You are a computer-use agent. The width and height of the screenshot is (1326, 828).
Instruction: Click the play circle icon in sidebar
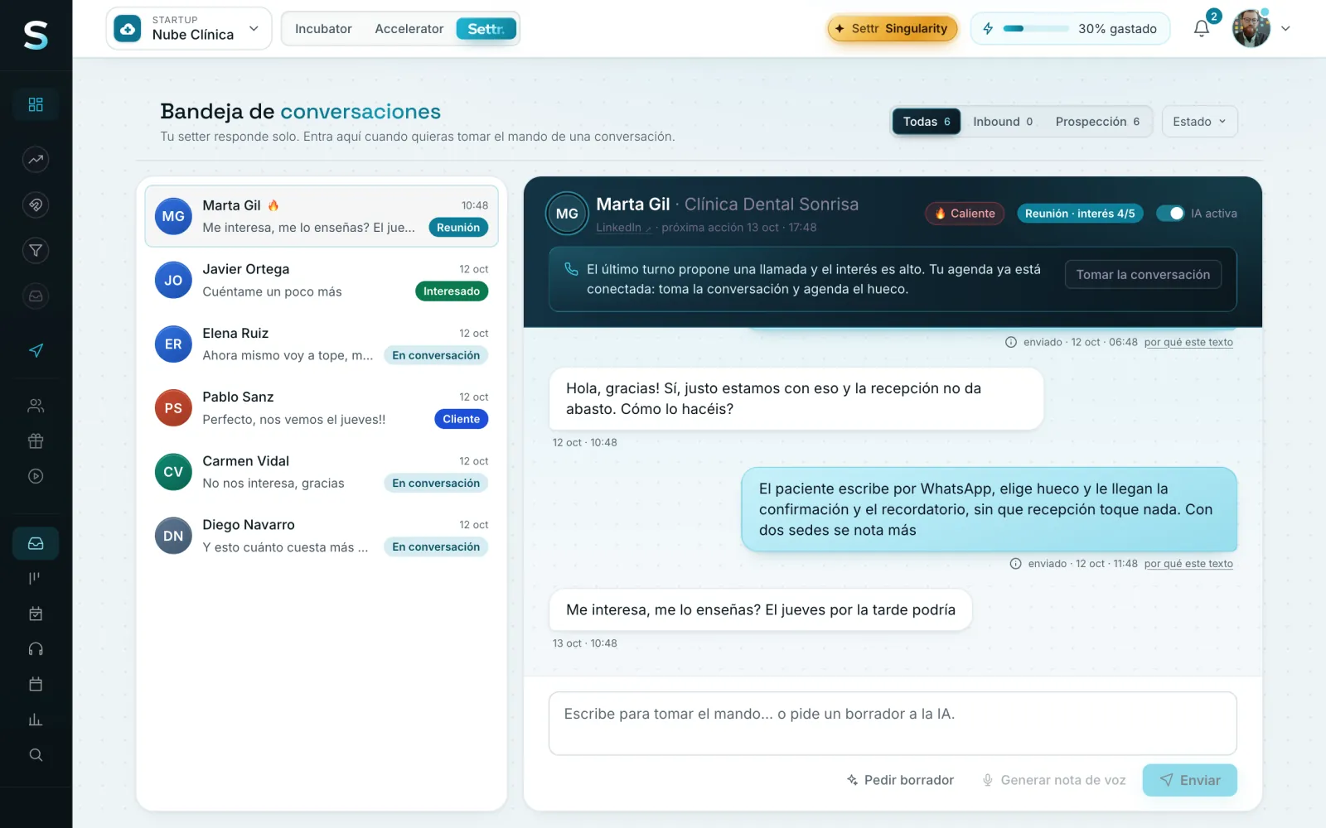coord(36,476)
